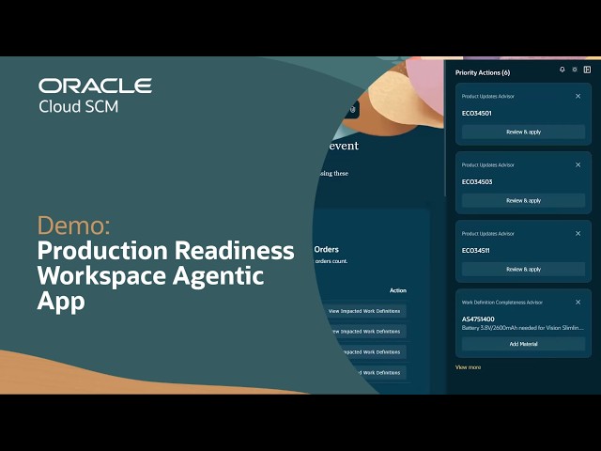Viewport: 601px width, 451px height.
Task: Click the Battery 3.8V/2600mAh description text
Action: (523, 328)
